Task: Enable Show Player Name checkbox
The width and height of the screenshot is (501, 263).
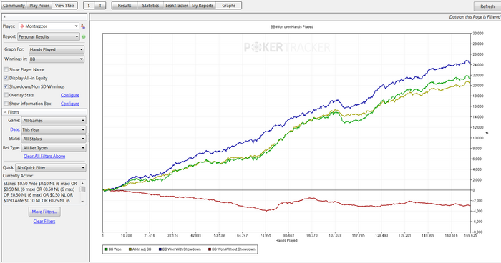Action: click(x=6, y=69)
